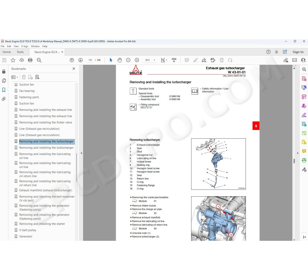
Task: Click inside the page number field
Action: pos(90,60)
